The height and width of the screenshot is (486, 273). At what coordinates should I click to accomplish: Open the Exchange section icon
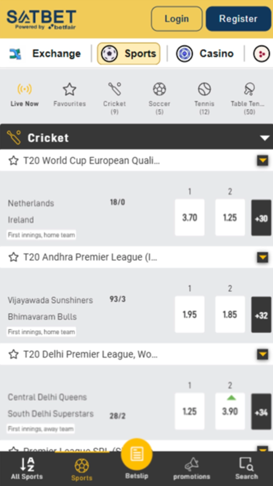[x=15, y=53]
